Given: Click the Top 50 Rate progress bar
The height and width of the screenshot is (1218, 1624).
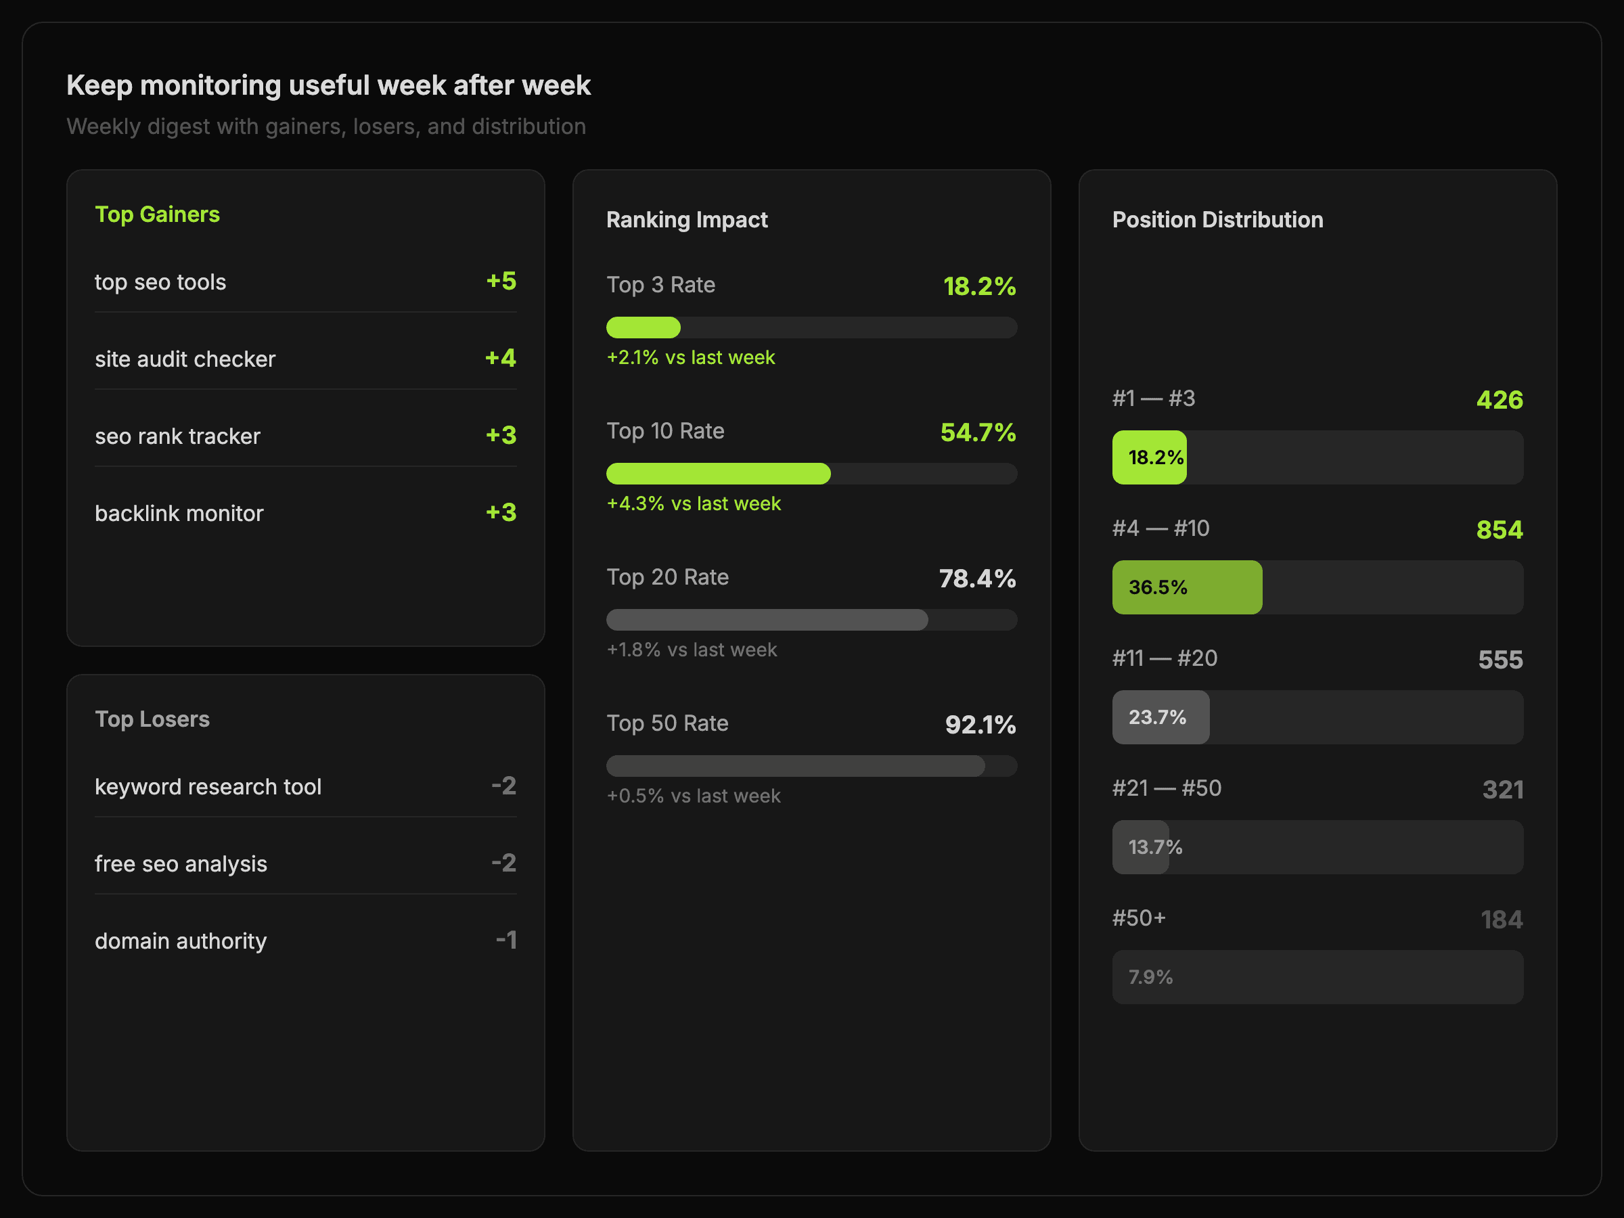Looking at the screenshot, I should [x=811, y=766].
